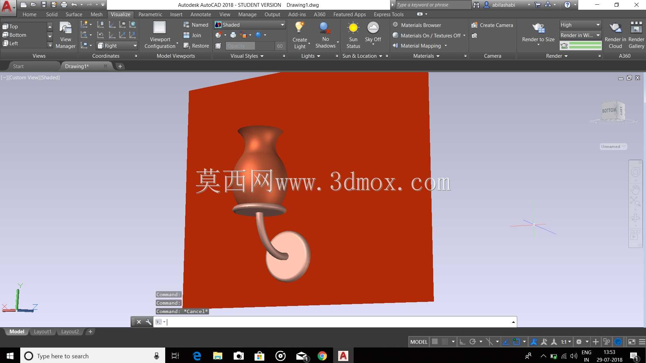Toggle snap mode in status bar

click(x=445, y=342)
